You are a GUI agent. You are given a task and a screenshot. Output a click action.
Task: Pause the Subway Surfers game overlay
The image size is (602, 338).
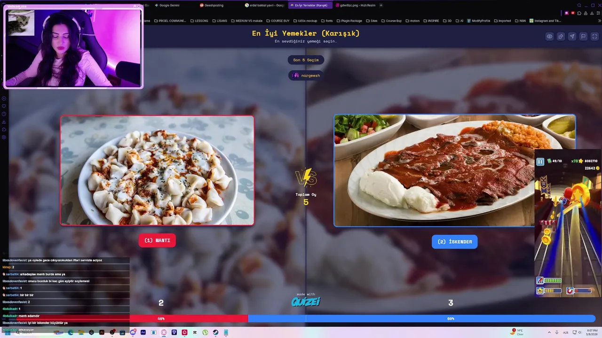coord(540,161)
